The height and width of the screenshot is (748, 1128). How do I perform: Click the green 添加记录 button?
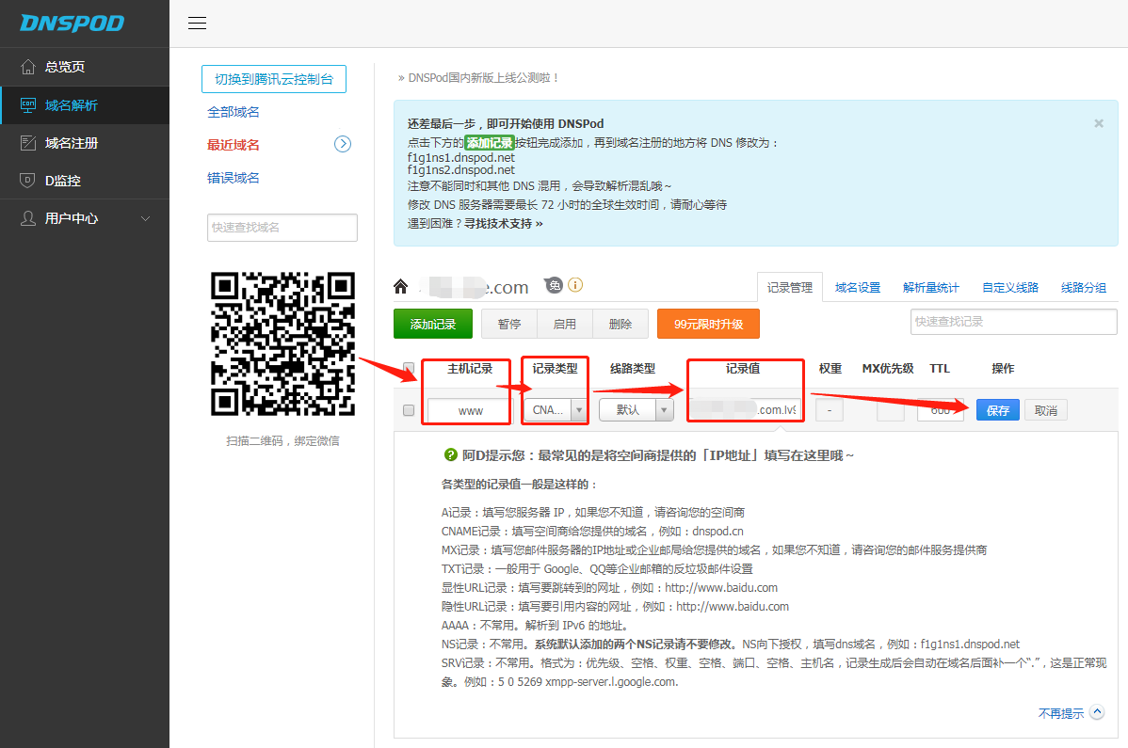click(432, 324)
